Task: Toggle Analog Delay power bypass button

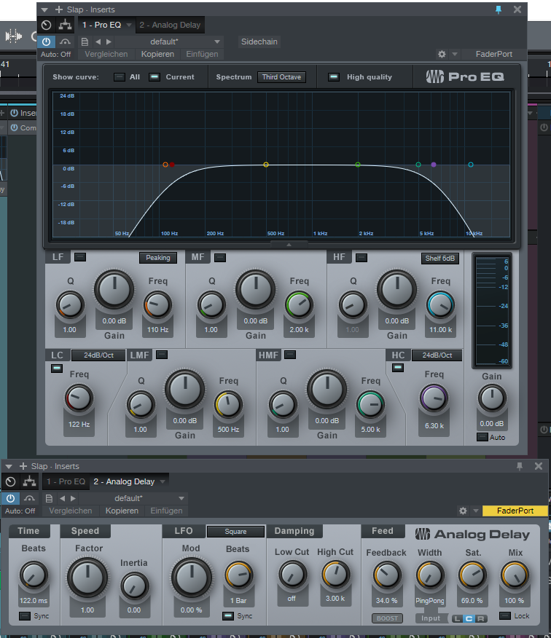Action: [x=11, y=498]
